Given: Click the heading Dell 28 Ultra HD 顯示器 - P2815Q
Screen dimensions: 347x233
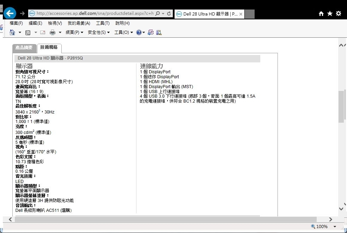Looking at the screenshot, I should coord(50,58).
